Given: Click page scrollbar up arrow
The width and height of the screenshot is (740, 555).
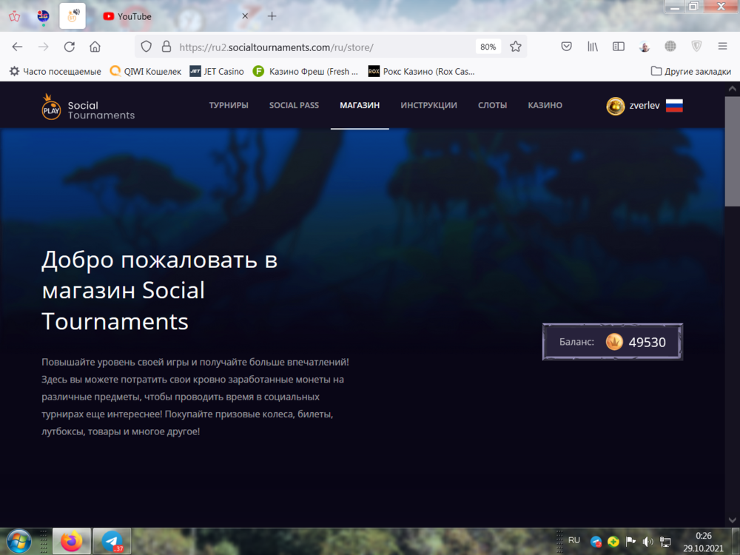Looking at the screenshot, I should click(732, 88).
